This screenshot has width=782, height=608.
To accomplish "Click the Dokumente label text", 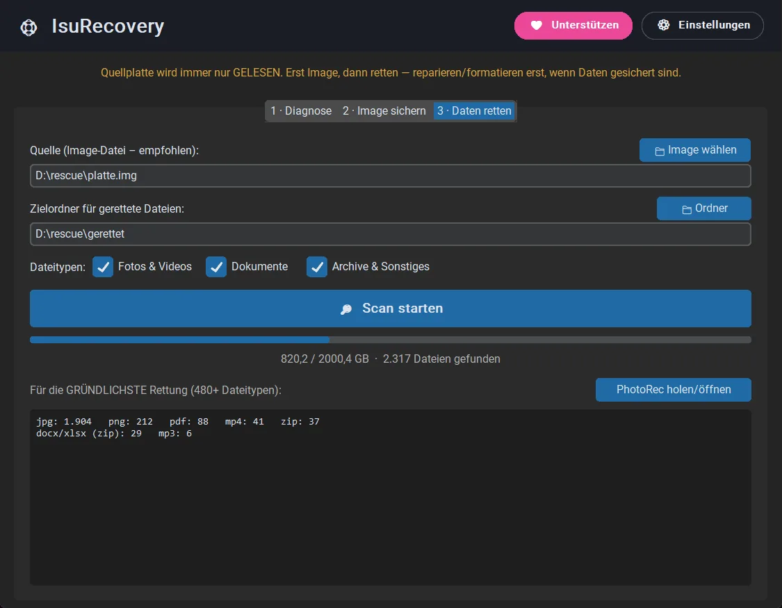I will pyautogui.click(x=259, y=267).
